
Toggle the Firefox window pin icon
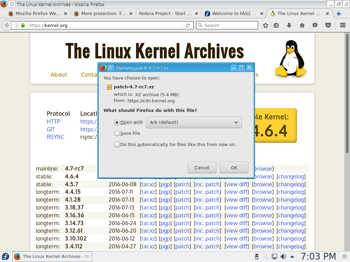point(12,4)
